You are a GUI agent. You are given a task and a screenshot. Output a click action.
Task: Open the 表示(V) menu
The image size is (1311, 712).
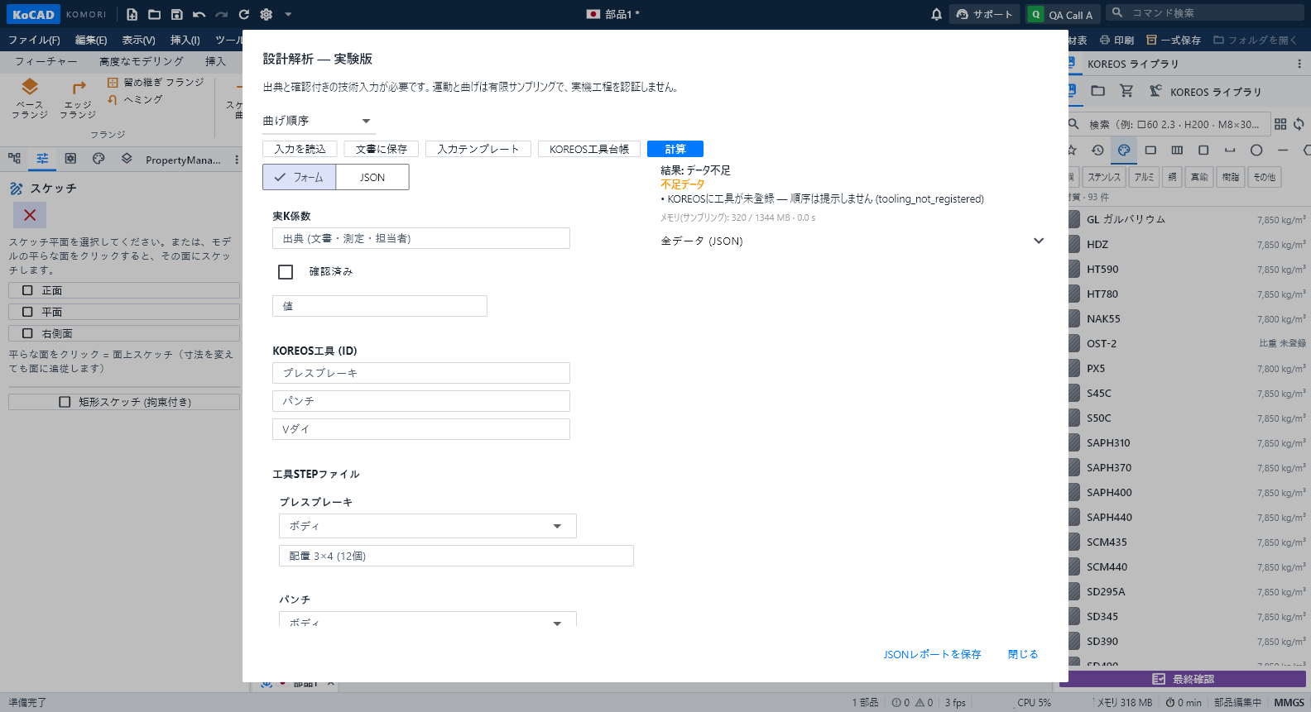coord(139,40)
